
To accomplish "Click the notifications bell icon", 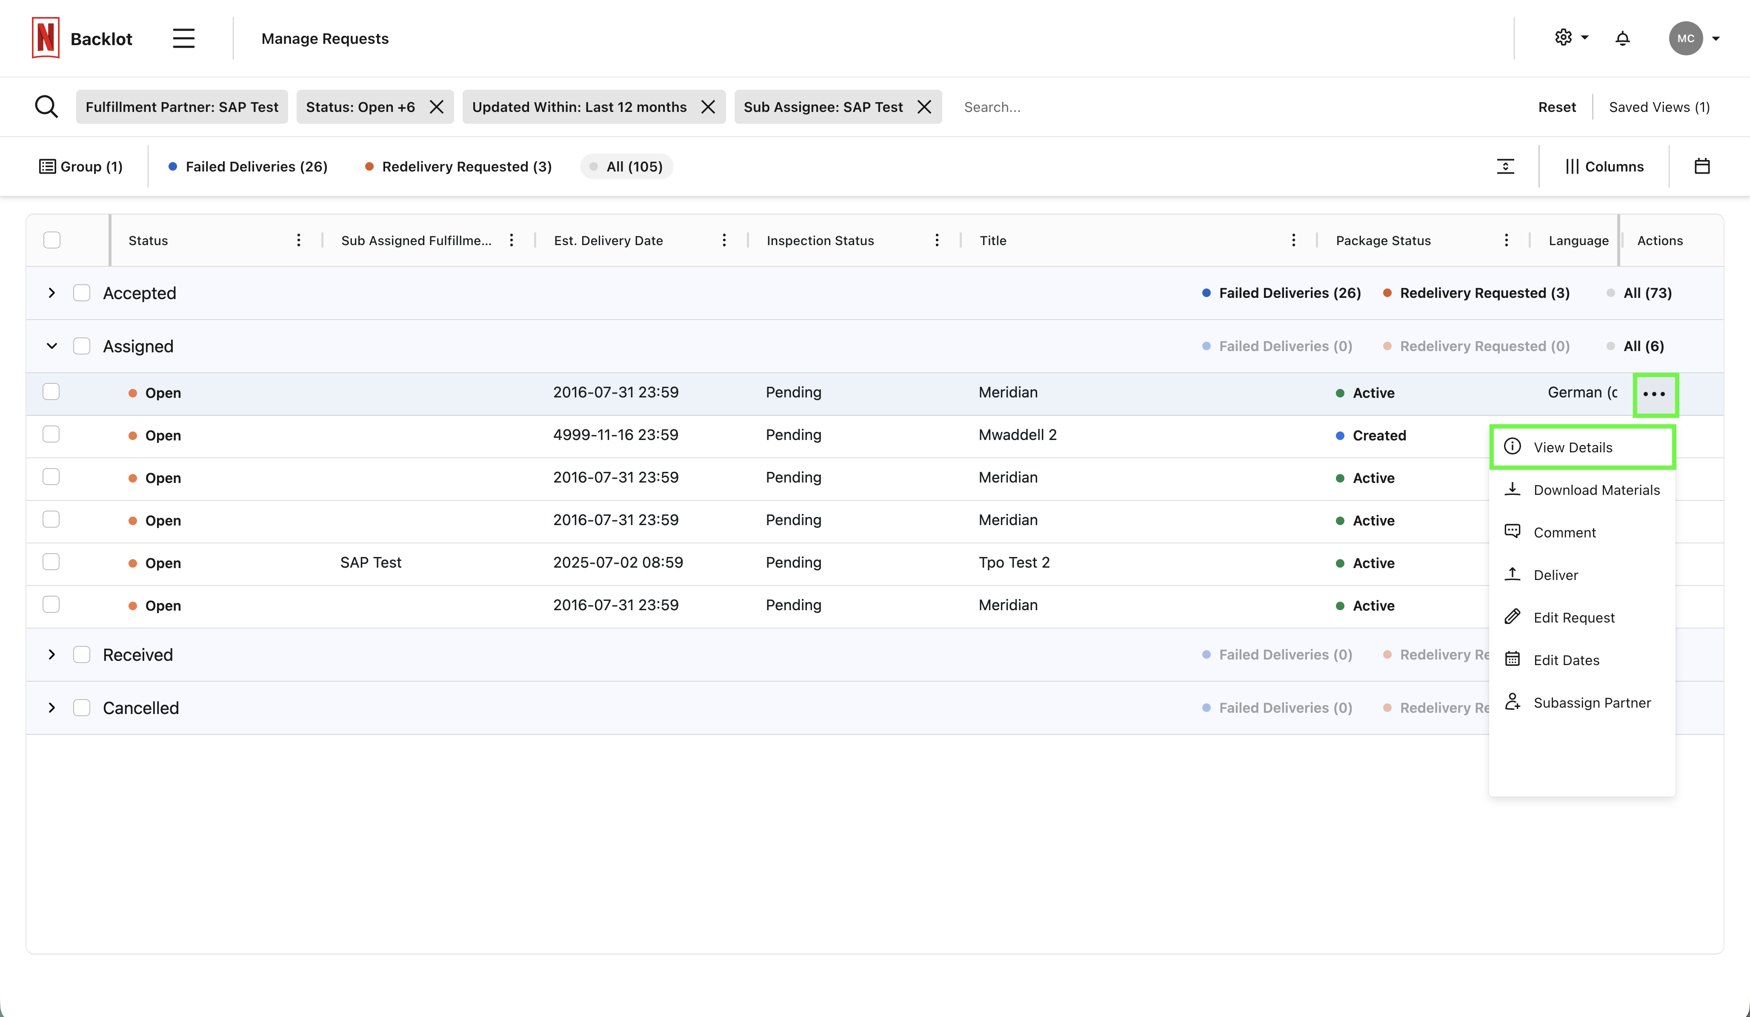I will [x=1622, y=38].
